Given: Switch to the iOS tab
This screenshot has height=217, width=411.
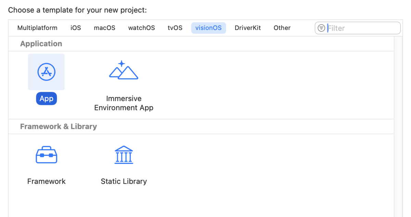Looking at the screenshot, I should pyautogui.click(x=76, y=28).
